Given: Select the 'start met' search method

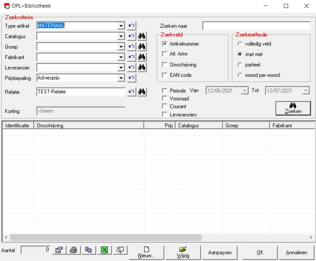Looking at the screenshot, I should [240, 54].
